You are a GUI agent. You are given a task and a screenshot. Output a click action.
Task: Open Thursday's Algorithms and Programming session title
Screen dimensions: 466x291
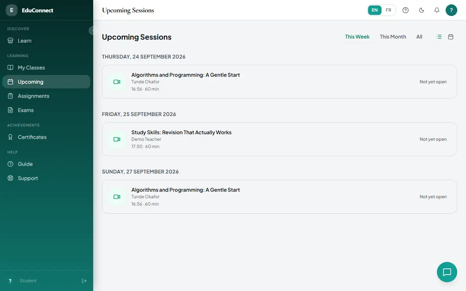point(186,75)
